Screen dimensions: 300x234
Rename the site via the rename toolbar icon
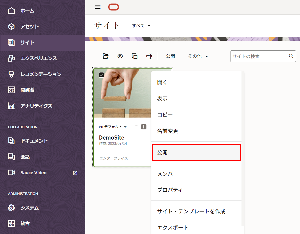click(x=149, y=56)
